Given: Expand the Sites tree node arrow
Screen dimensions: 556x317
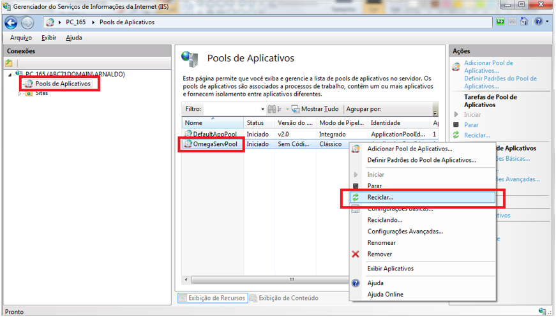Looking at the screenshot, I should (x=20, y=94).
